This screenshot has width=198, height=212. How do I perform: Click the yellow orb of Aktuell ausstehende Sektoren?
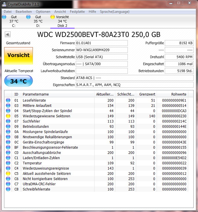8,173
